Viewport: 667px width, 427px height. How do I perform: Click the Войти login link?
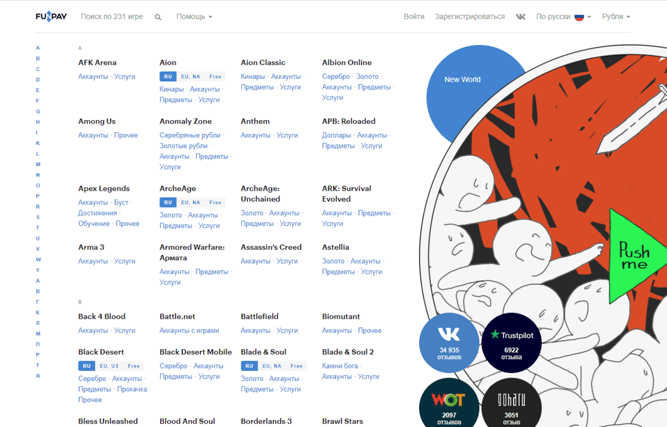click(414, 17)
